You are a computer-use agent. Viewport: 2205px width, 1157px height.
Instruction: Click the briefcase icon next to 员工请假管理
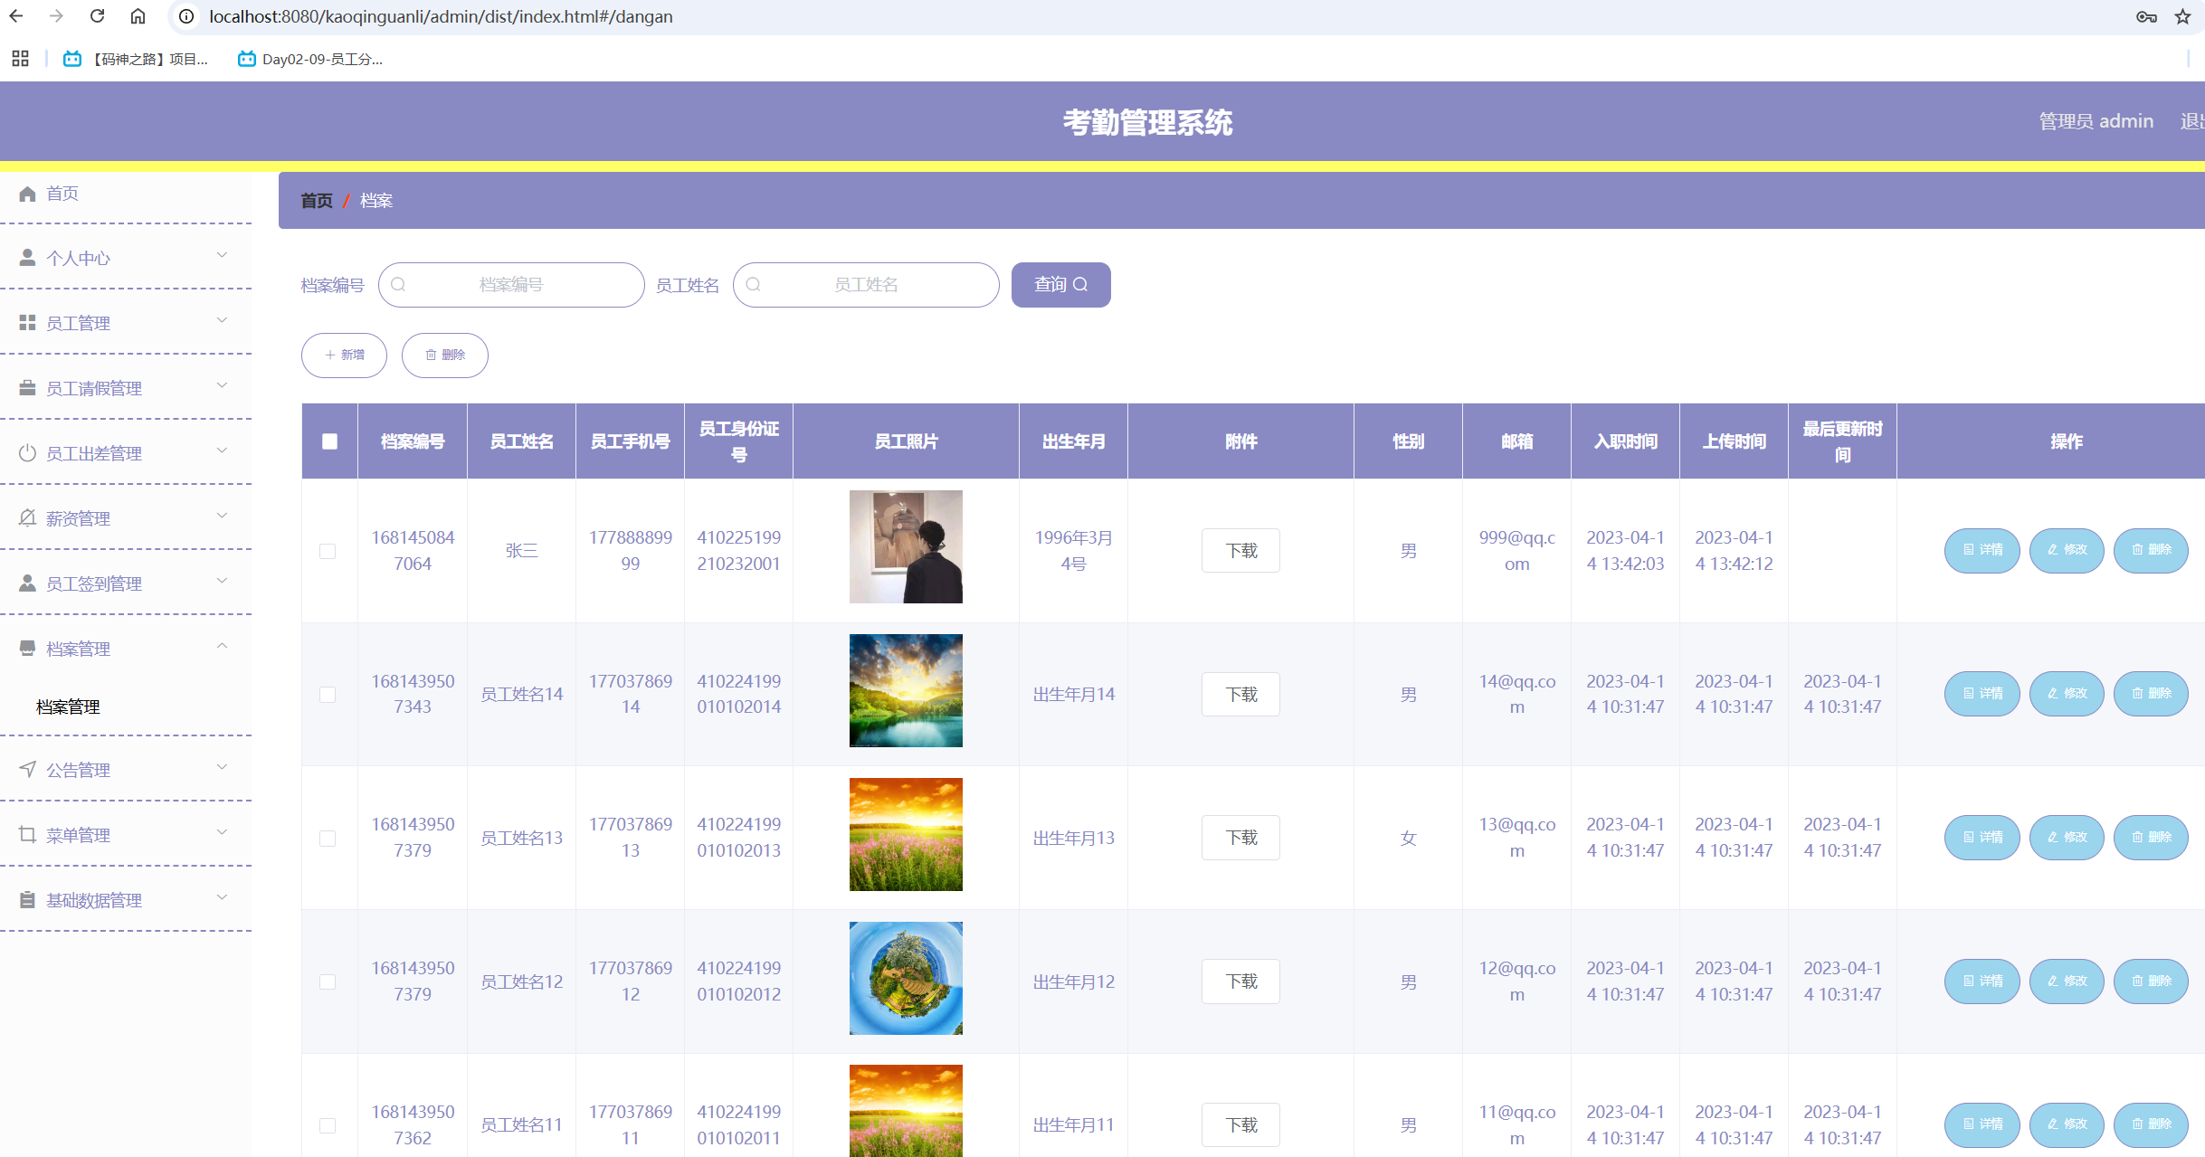(x=27, y=388)
